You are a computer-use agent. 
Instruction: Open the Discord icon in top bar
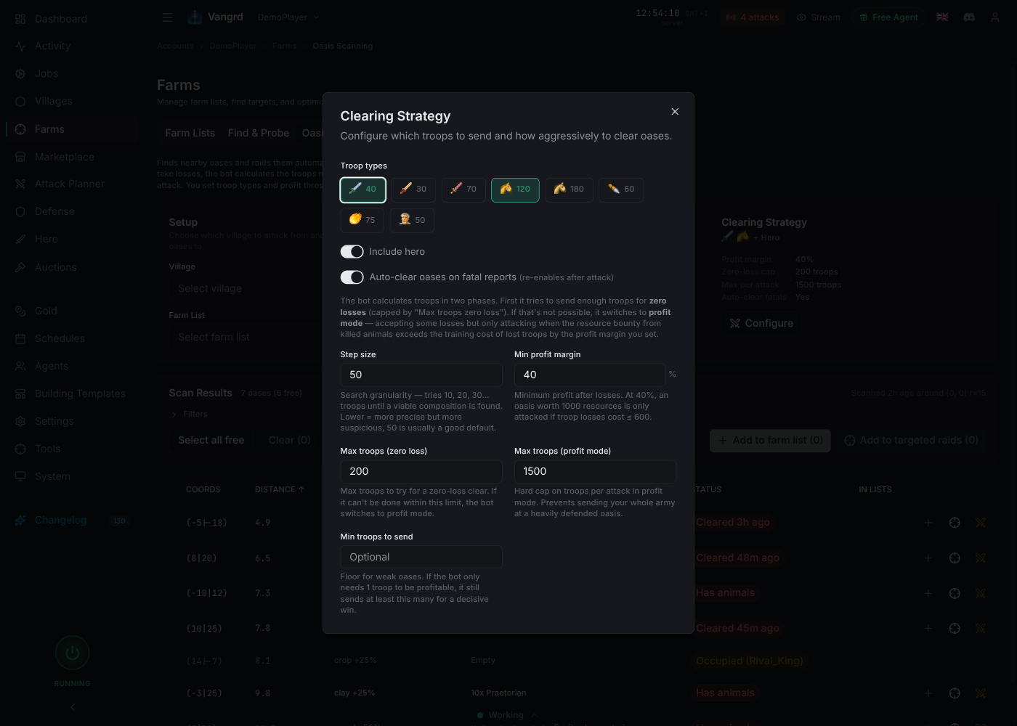click(x=968, y=16)
